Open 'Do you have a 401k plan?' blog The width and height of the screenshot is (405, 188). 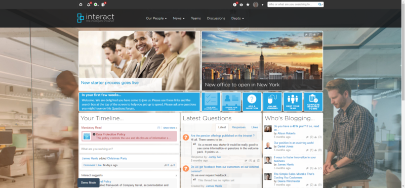click(296, 128)
